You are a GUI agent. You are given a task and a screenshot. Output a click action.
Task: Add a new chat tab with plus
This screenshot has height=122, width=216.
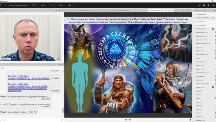point(2,68)
